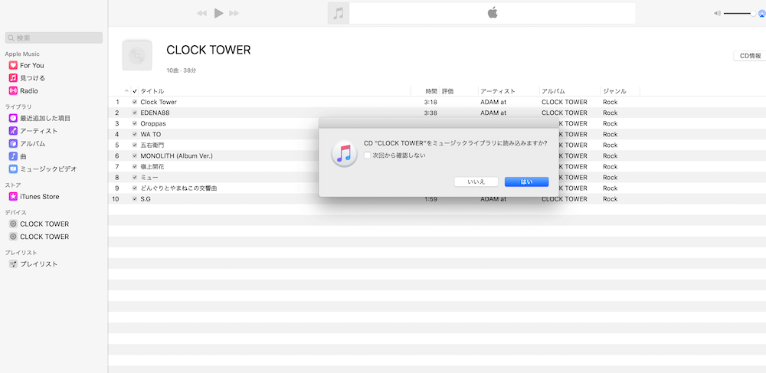
Task: Open the Radio sidebar label
Action: point(29,91)
